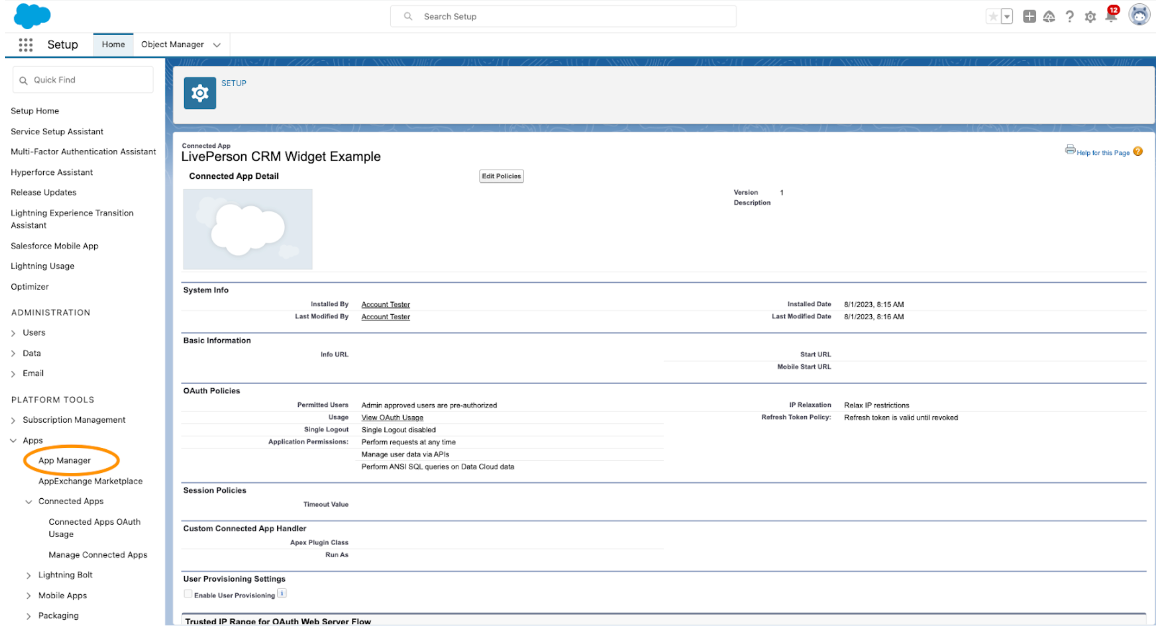Open Lightning Experience Transition Assistant

click(72, 219)
